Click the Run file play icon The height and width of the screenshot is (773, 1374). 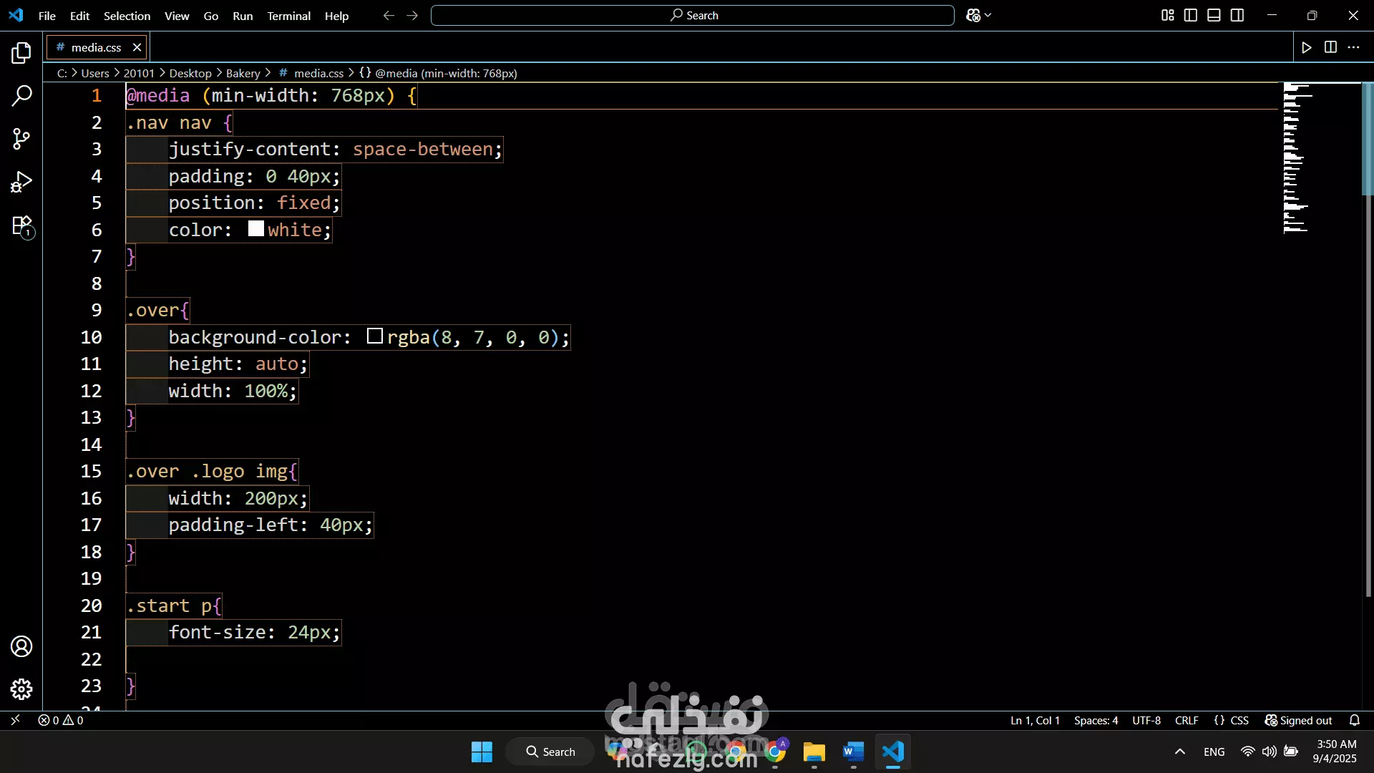tap(1307, 47)
